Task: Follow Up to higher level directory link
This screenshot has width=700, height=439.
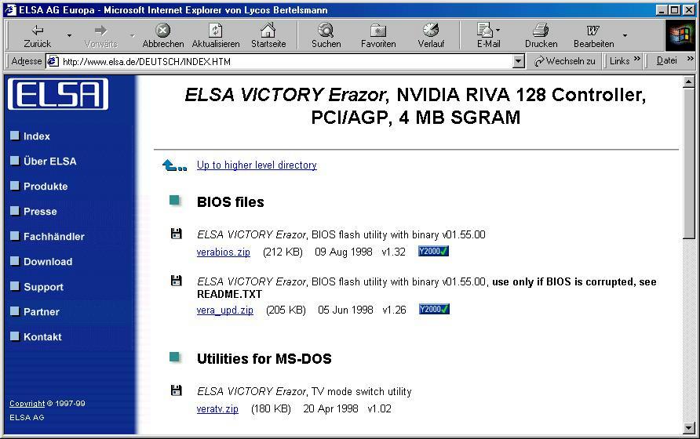Action: pyautogui.click(x=257, y=165)
